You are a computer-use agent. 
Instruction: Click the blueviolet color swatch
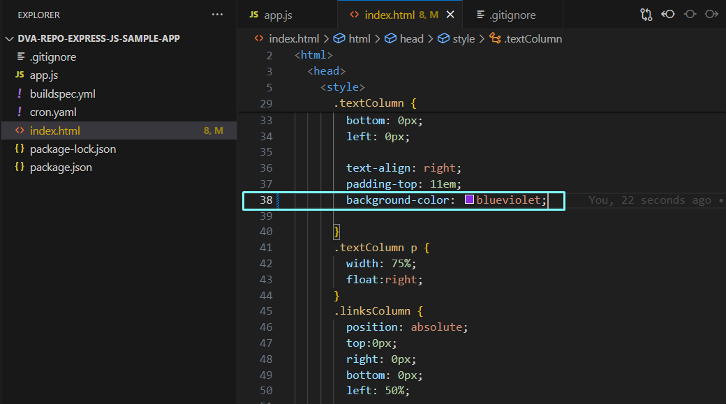pos(470,200)
